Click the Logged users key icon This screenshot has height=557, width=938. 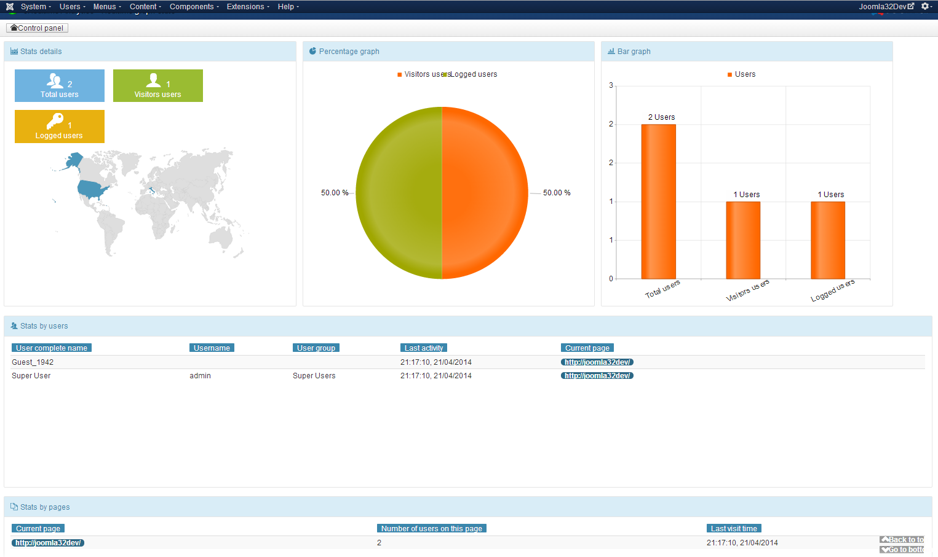(55, 121)
